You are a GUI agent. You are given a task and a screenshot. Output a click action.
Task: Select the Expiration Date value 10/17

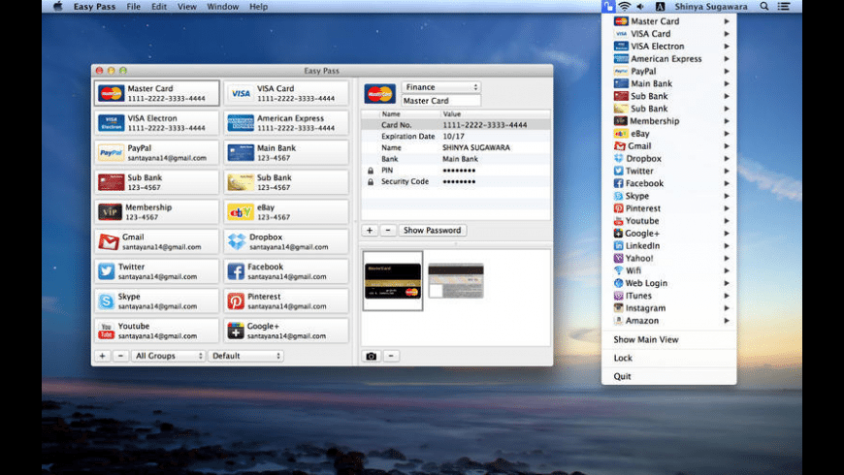453,136
